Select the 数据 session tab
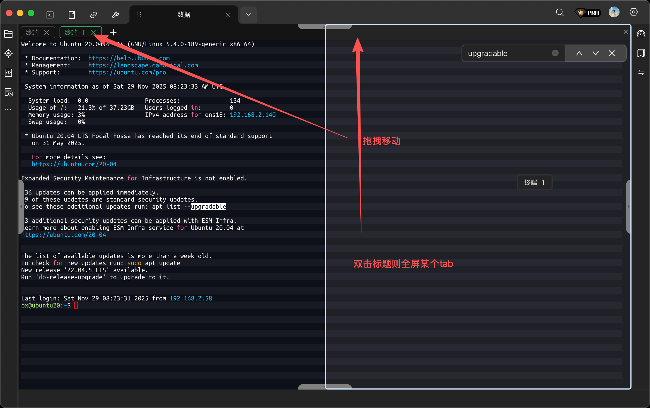The width and height of the screenshot is (650, 408). pyautogui.click(x=184, y=15)
